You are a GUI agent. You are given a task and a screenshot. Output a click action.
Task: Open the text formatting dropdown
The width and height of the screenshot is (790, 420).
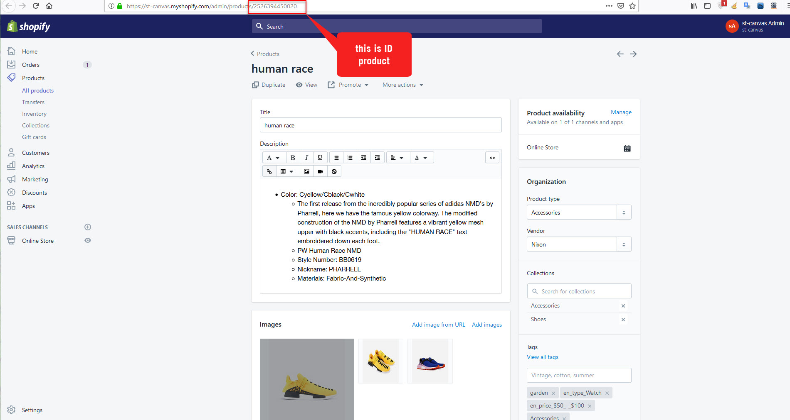[274, 158]
